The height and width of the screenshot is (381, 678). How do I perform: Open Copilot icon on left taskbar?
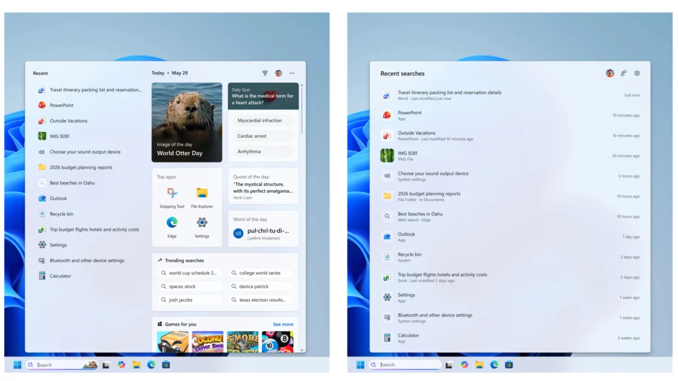(121, 365)
